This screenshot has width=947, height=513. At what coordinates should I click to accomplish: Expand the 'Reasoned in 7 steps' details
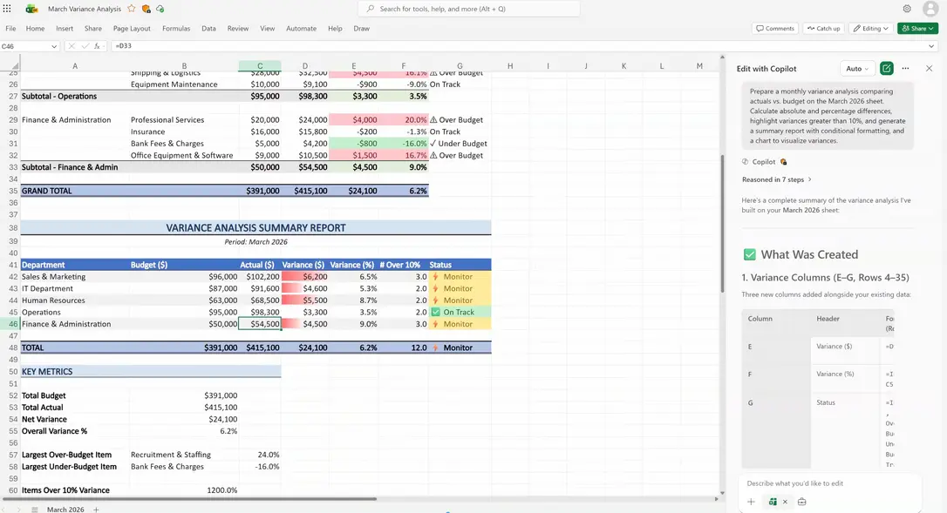pos(777,179)
